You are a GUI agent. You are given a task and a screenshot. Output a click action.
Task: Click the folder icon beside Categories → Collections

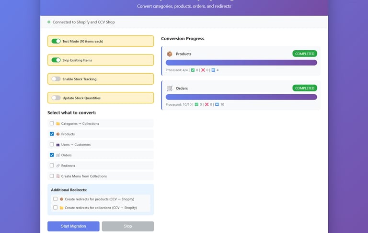pos(58,124)
